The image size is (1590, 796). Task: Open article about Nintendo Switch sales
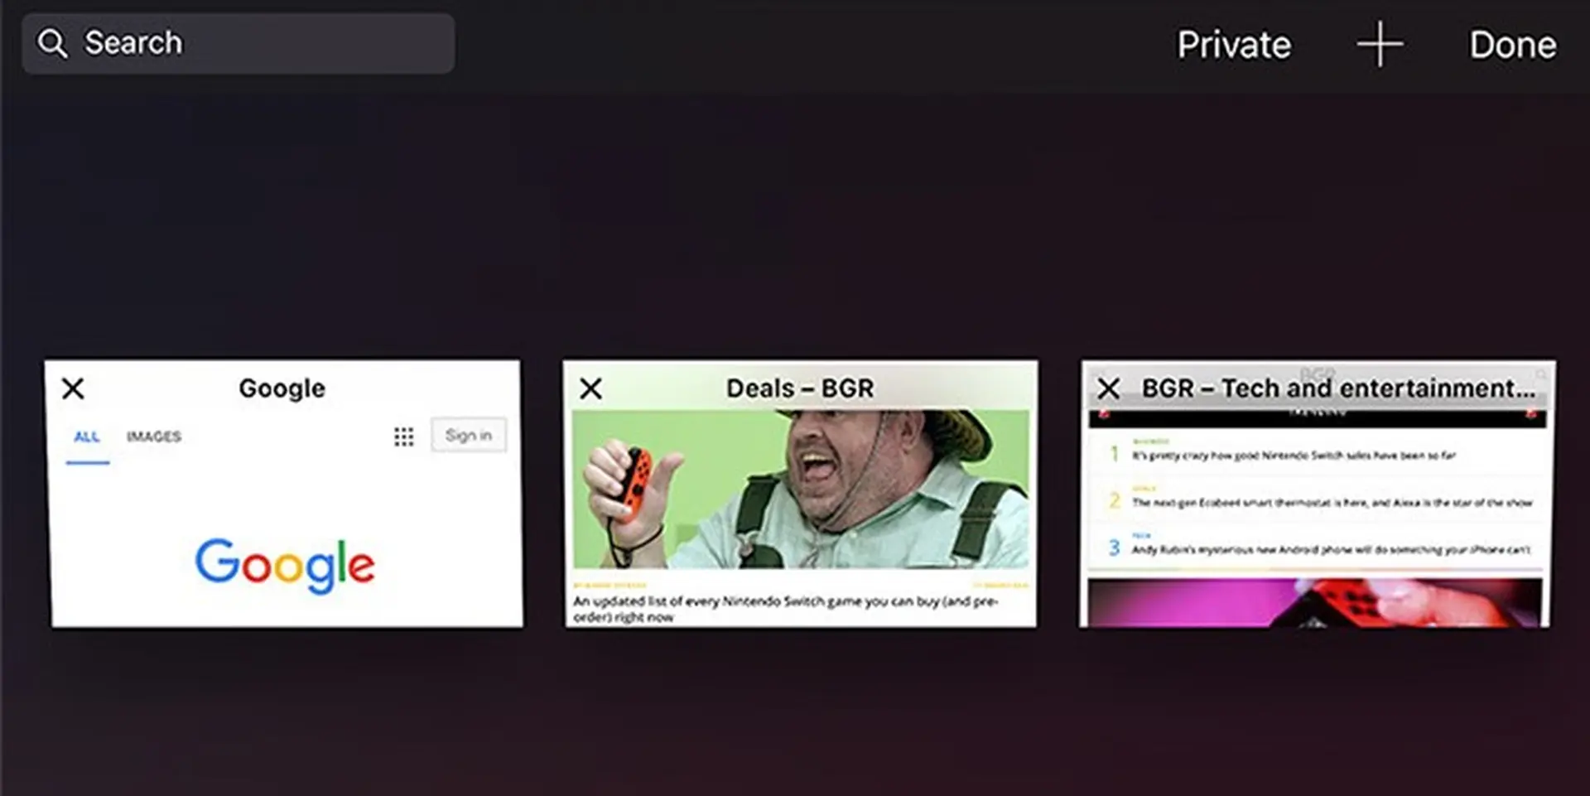[1294, 455]
